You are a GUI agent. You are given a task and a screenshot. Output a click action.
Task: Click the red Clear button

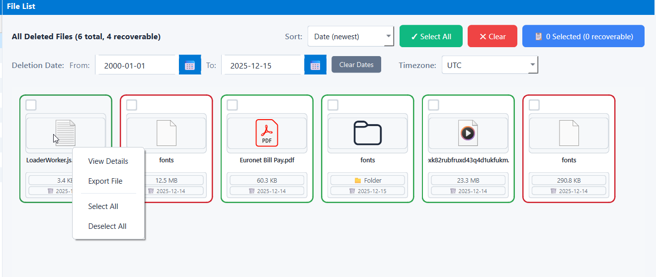492,36
